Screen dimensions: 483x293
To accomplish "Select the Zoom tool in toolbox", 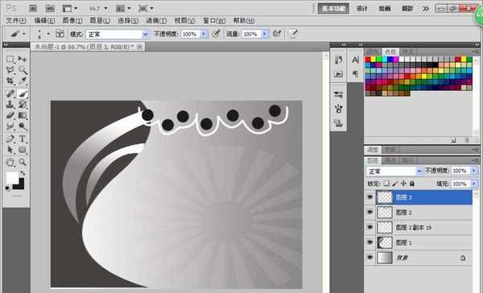I will point(23,162).
